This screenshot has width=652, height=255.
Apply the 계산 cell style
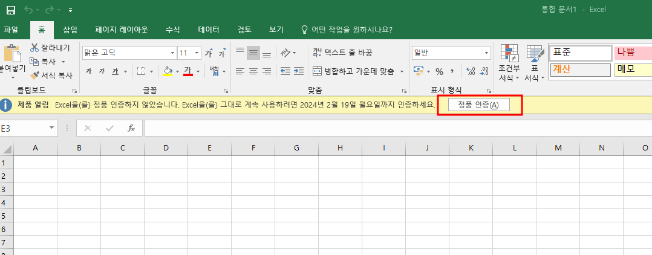[580, 69]
